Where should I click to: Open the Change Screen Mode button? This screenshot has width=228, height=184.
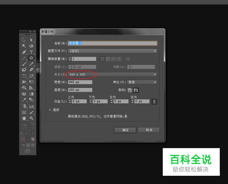pyautogui.click(x=27, y=151)
